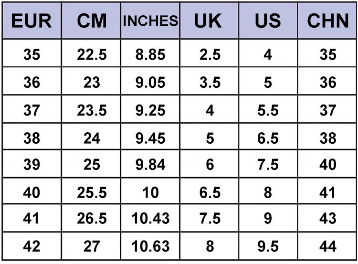Click the 10.43 inches cell
Viewport: 358px width, 264px height.
pyautogui.click(x=150, y=219)
